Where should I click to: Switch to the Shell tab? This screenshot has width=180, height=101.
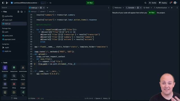tap(146, 8)
